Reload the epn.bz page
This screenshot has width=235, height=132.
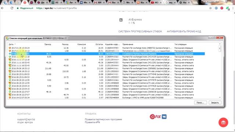(x=12, y=8)
